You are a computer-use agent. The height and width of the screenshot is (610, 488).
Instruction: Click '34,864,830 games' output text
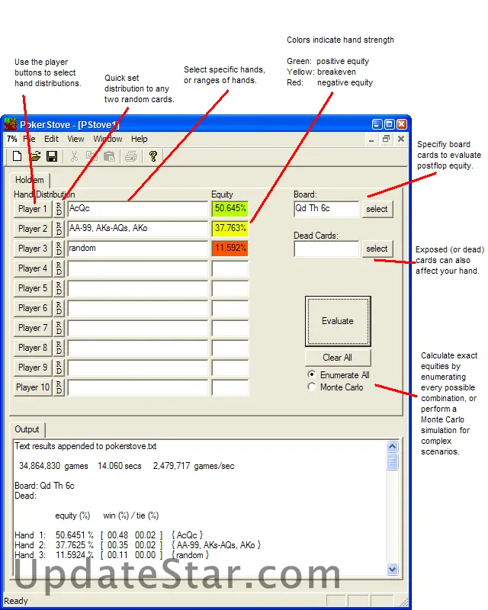coord(53,466)
